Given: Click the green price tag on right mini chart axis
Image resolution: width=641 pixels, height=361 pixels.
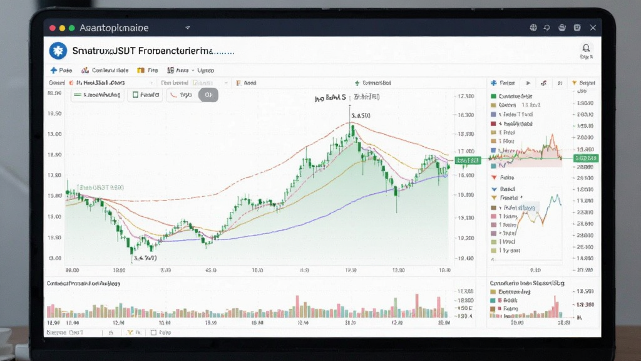Looking at the screenshot, I should click(x=586, y=158).
